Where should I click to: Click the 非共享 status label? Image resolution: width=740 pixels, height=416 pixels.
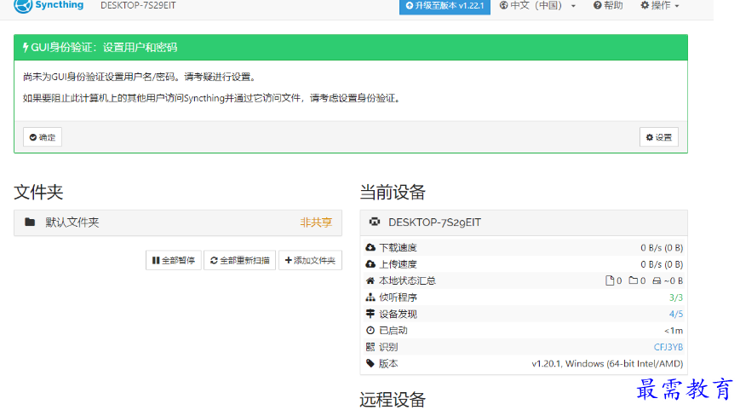(x=316, y=222)
